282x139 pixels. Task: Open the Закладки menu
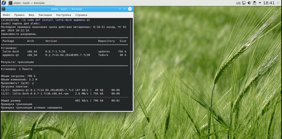[x=45, y=15]
